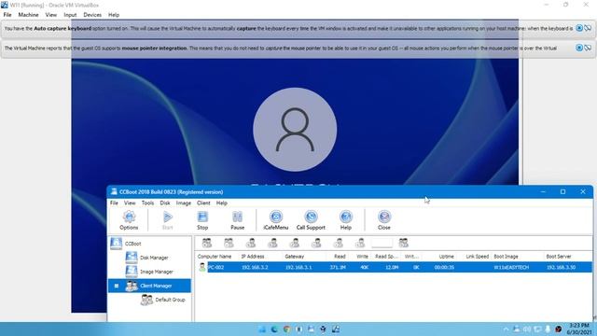This screenshot has width=597, height=336.
Task: Sort by Boot Image column header
Action: pos(506,257)
